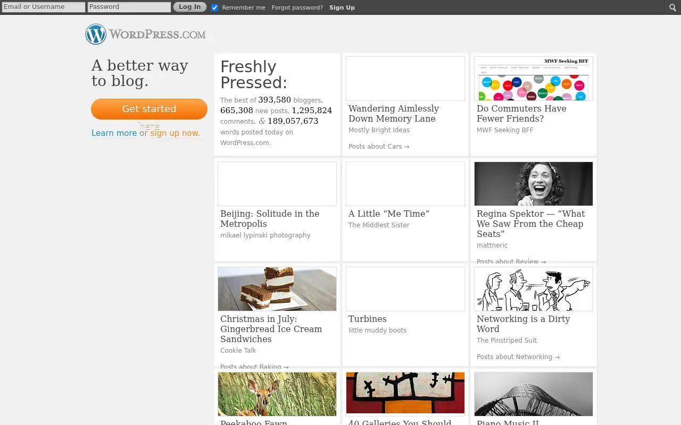
Task: Open the 40 Galleries artwork thumbnail
Action: [405, 393]
